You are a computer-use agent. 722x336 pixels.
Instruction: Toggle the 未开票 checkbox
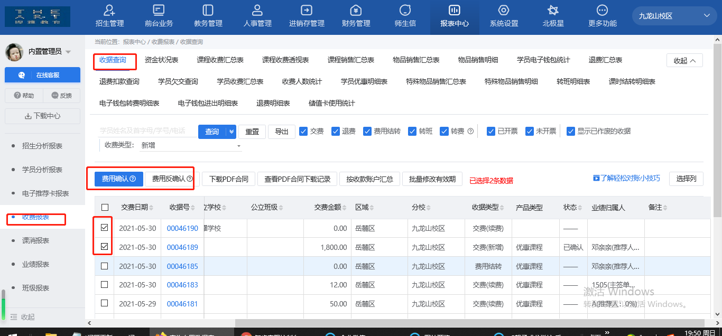click(x=530, y=131)
